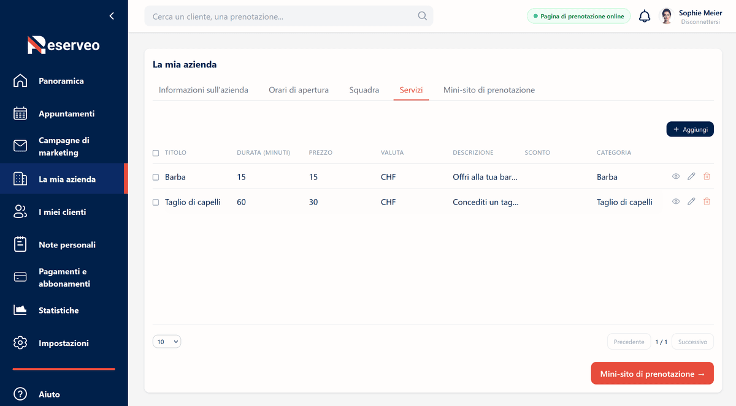Click the DURATA (MINUTI) column header
736x406 pixels.
[x=264, y=152]
